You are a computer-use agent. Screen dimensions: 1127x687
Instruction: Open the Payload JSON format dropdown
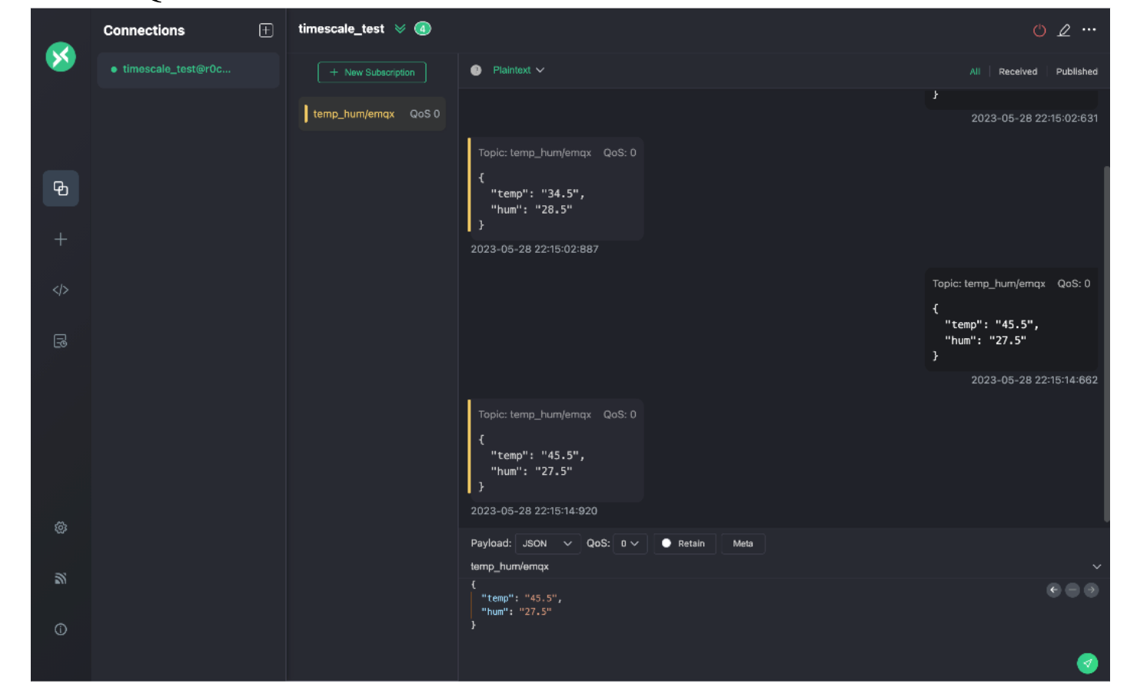tap(547, 543)
